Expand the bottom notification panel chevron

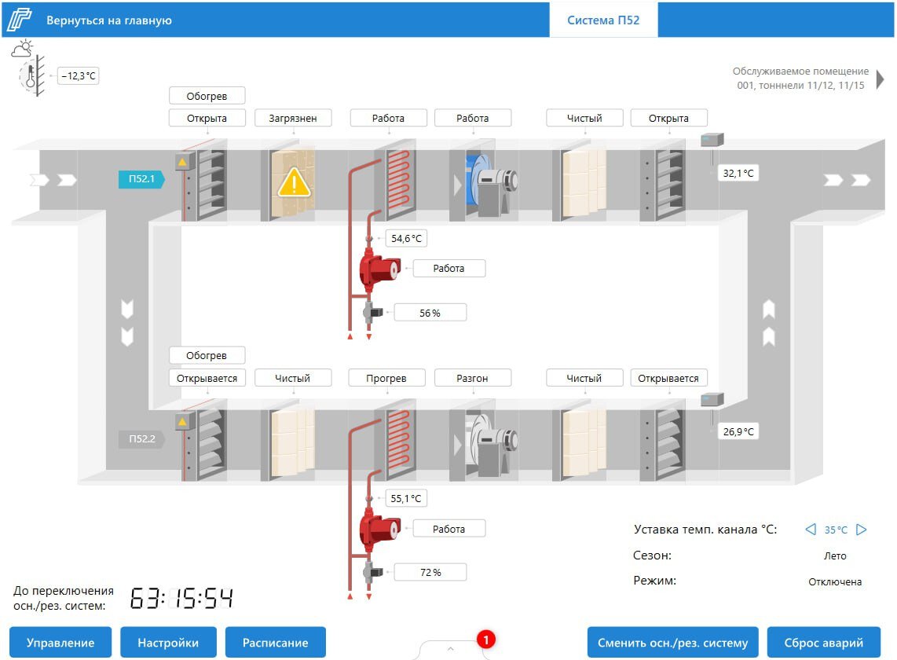(451, 648)
